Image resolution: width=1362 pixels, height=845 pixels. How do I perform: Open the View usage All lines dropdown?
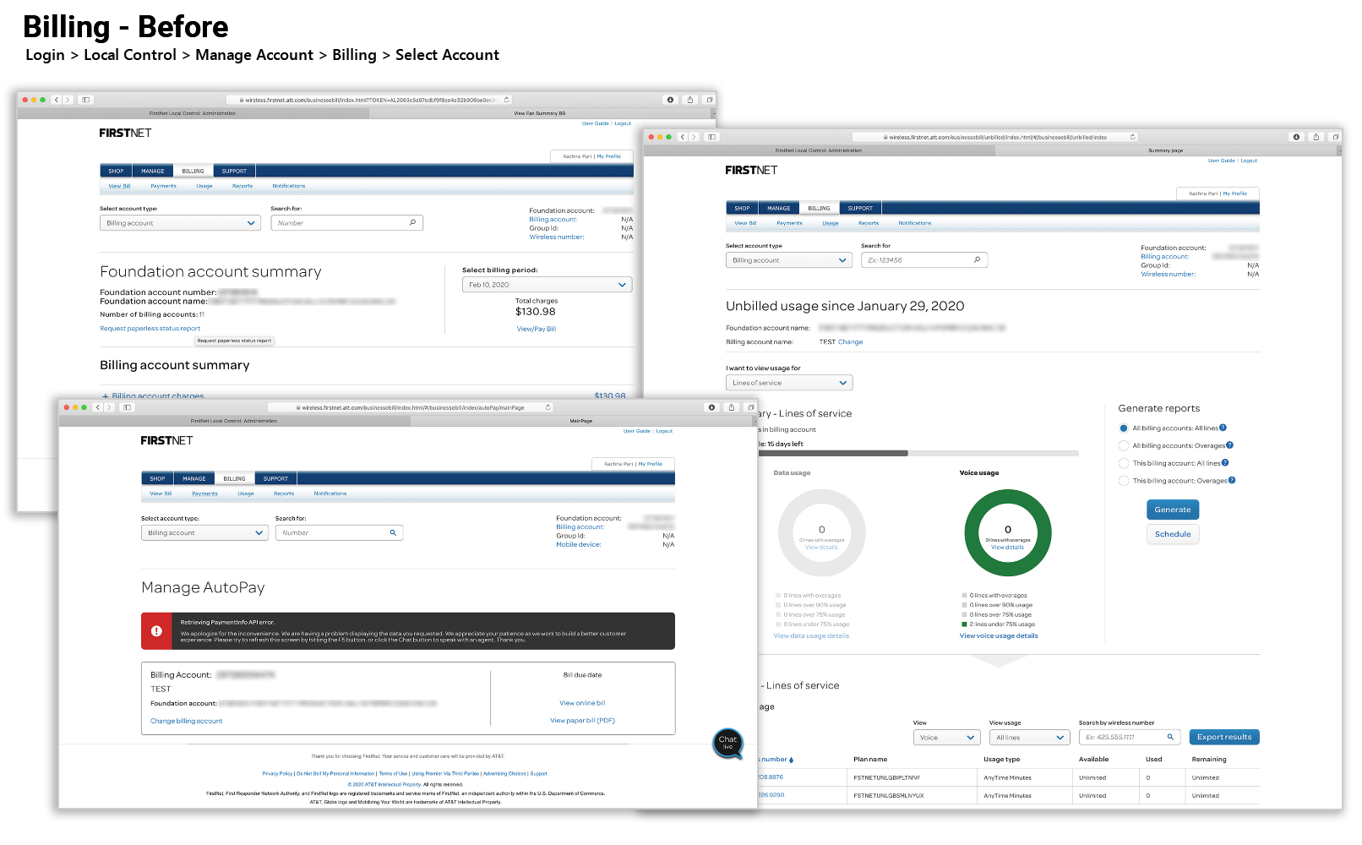(1029, 738)
